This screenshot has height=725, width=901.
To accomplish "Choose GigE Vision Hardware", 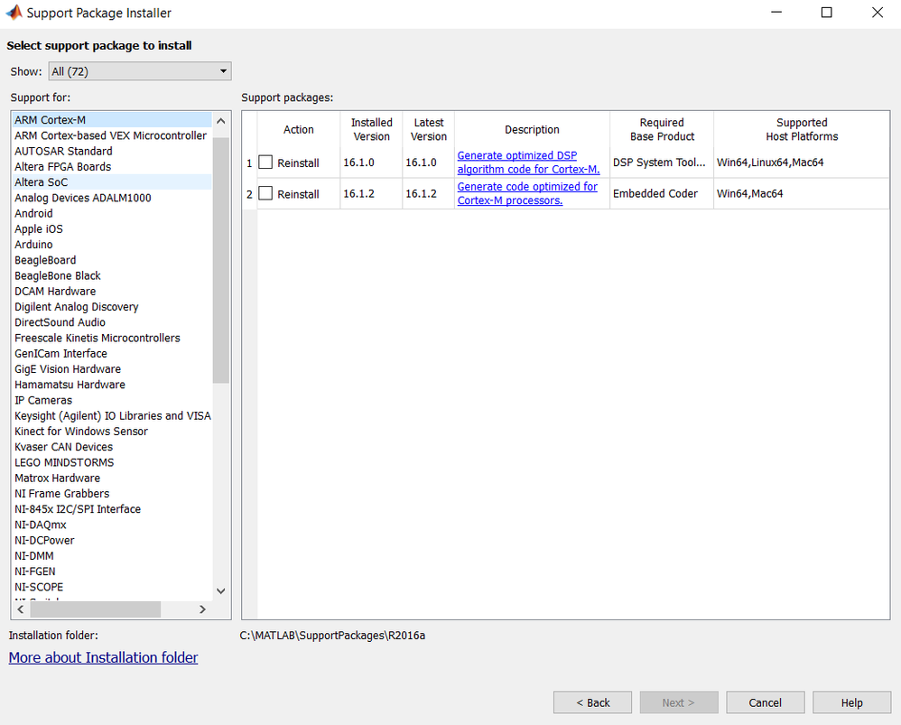I will click(112, 368).
